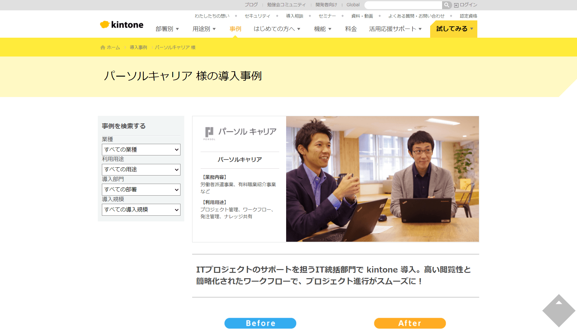This screenshot has width=577, height=330.
Task: Expand the すべての部署 dropdown
Action: click(x=141, y=190)
